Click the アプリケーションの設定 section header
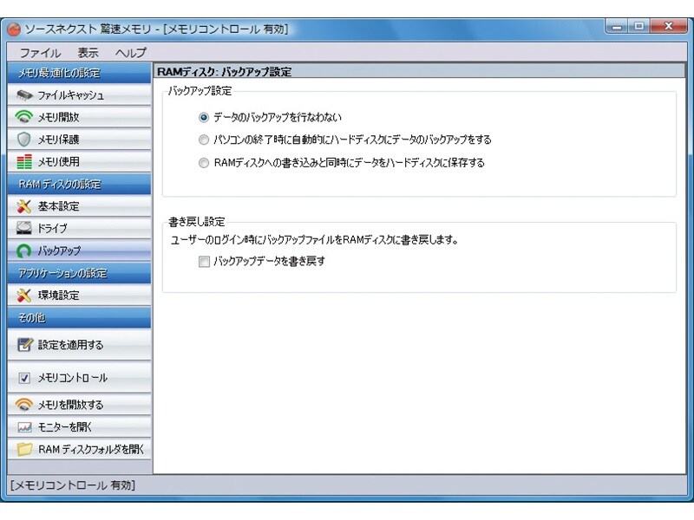Image resolution: width=694 pixels, height=520 pixels. click(x=79, y=273)
